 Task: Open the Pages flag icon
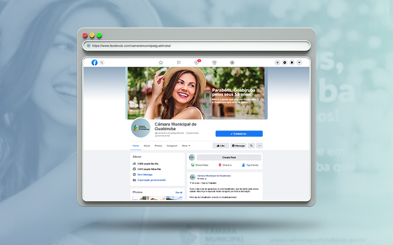coord(179,63)
